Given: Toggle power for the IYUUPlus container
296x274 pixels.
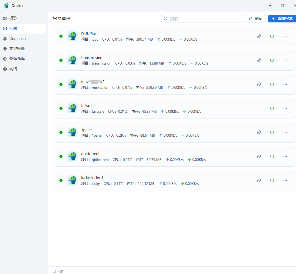Looking at the screenshot, I should tap(272, 36).
